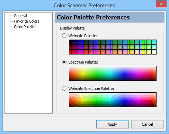The image size is (169, 134).
Task: Click the Websafe Spectrum Palette label text
Action: pos(91,89)
